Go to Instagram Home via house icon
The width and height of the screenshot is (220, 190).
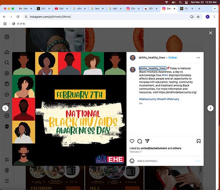(7, 52)
